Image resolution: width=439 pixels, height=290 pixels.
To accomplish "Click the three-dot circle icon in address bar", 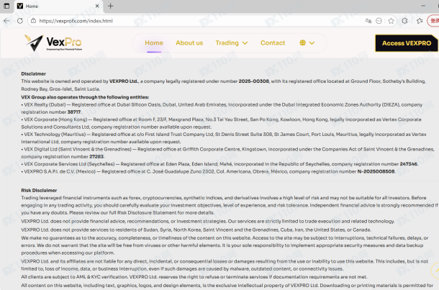I will [379, 21].
